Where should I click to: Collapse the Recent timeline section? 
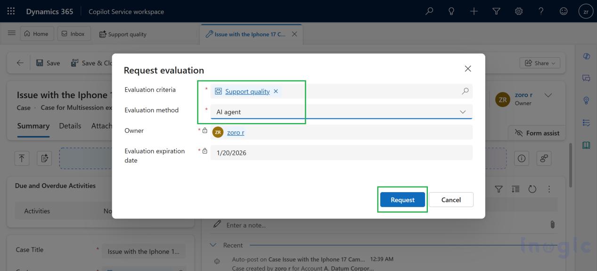[x=213, y=245]
